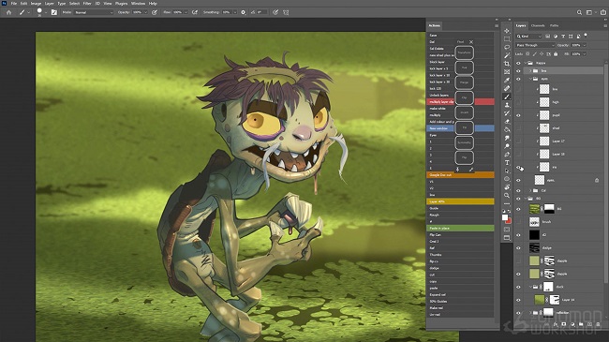Select the Horizontal Type tool
Image resolution: width=609 pixels, height=342 pixels.
[x=507, y=162]
